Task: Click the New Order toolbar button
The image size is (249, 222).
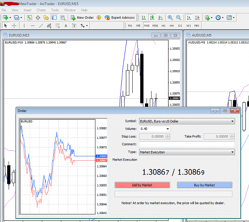Action: click(x=82, y=18)
